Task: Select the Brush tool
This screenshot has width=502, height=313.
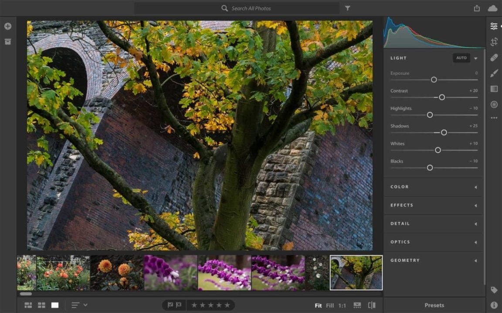Action: (494, 73)
